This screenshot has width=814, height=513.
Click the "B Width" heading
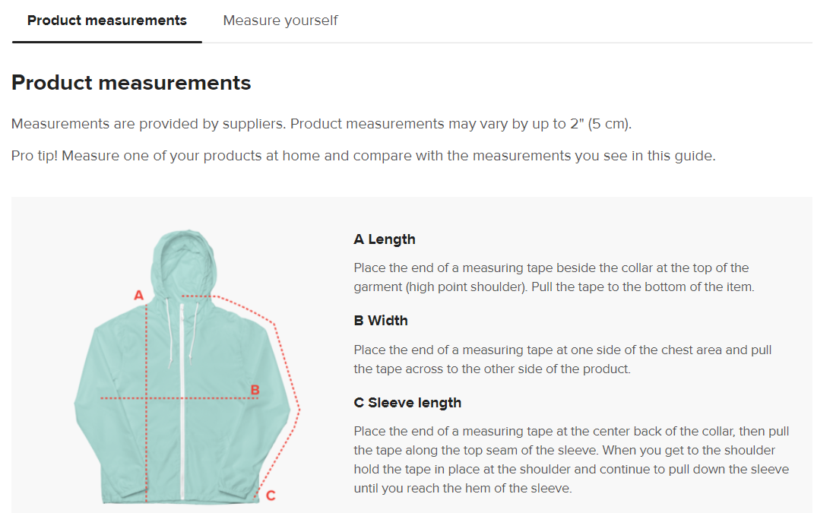(381, 321)
